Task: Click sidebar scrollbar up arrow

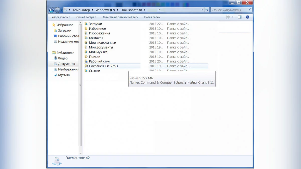Action: click(x=81, y=23)
